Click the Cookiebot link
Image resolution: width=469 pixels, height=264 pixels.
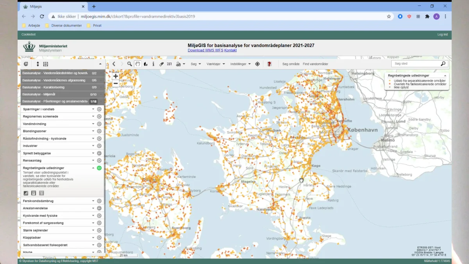click(x=29, y=34)
